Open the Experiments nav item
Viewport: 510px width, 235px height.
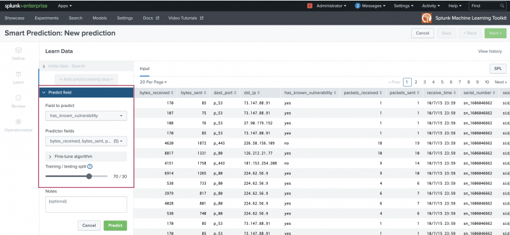pyautogui.click(x=47, y=18)
